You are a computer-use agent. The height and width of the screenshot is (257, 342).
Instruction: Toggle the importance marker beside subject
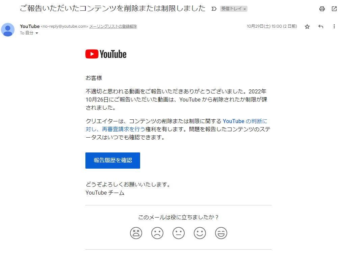tap(214, 9)
